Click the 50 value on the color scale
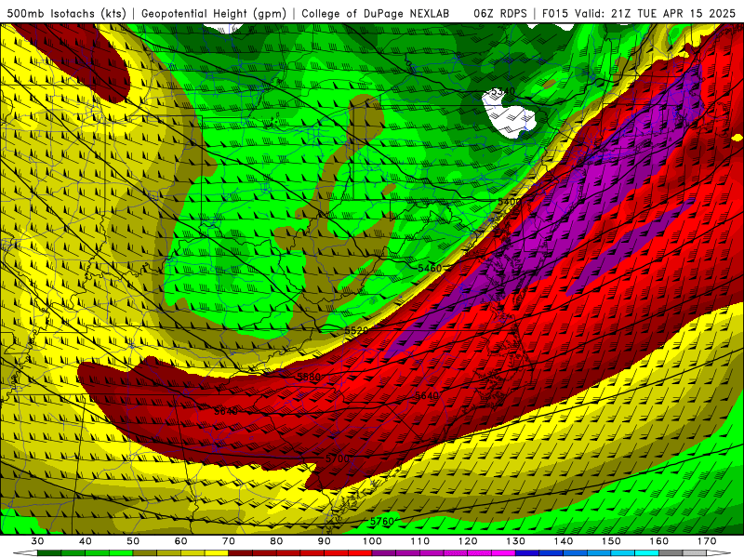Image resolution: width=744 pixels, height=558 pixels. click(x=133, y=541)
